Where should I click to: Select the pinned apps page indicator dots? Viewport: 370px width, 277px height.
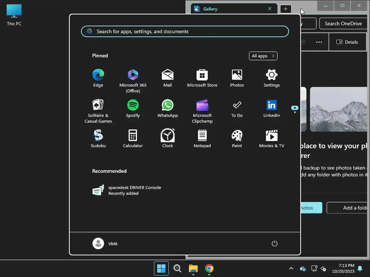click(x=295, y=109)
